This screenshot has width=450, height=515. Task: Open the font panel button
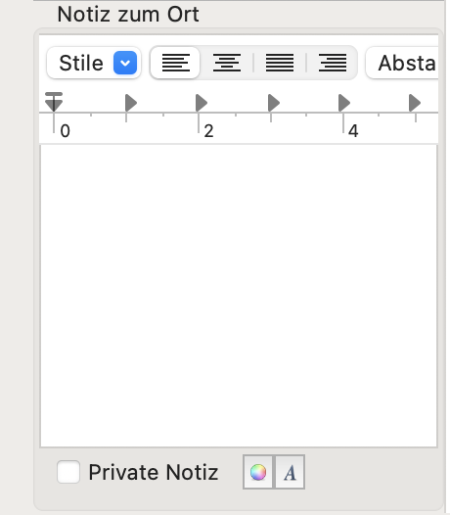coord(290,472)
